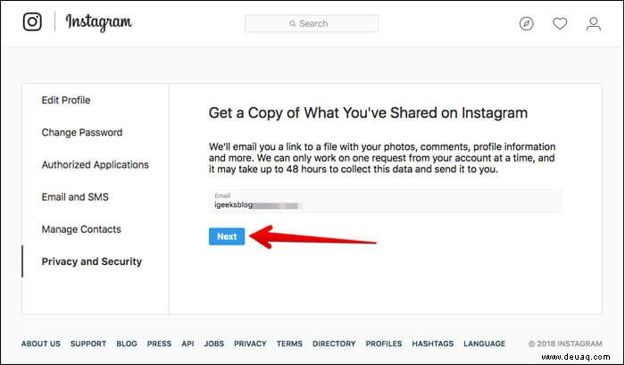
Task: Open the API footer link
Action: pos(187,344)
